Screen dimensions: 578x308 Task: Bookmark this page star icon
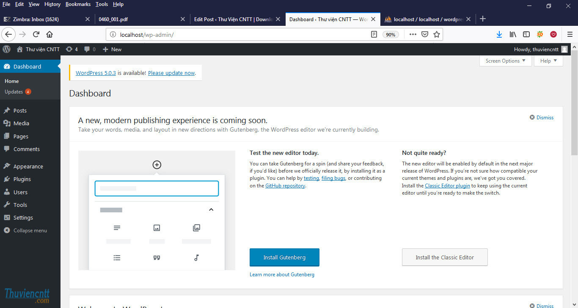[437, 34]
